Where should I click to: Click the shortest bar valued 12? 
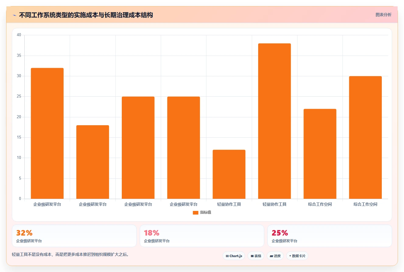coord(229,174)
